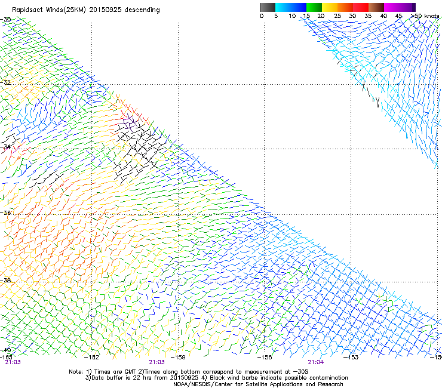Click the 'Data buffer is 22 hrs' note line
Image resolution: width=442 pixels, height=388 pixels.
(x=216, y=378)
